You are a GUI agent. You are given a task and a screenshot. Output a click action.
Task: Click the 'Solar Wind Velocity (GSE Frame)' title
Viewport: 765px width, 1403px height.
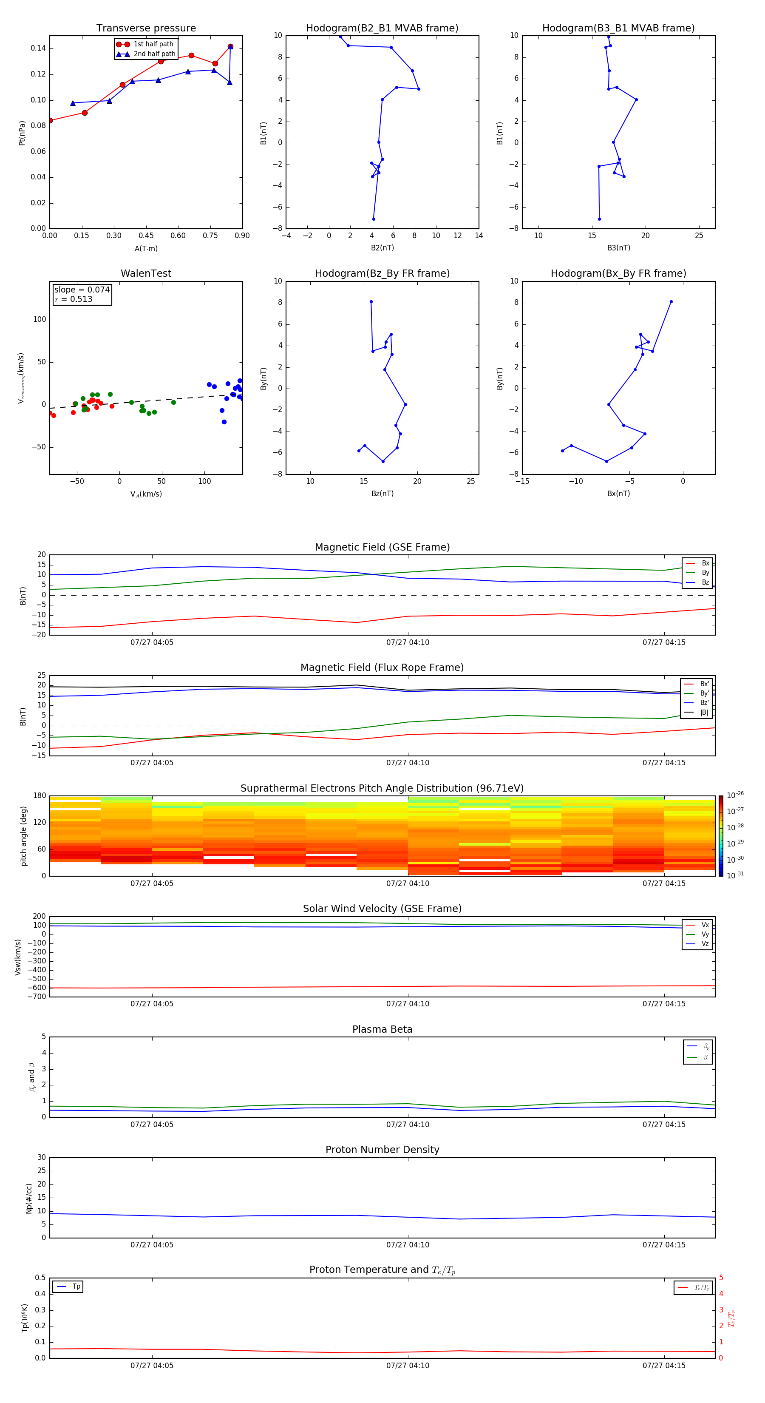click(x=382, y=909)
